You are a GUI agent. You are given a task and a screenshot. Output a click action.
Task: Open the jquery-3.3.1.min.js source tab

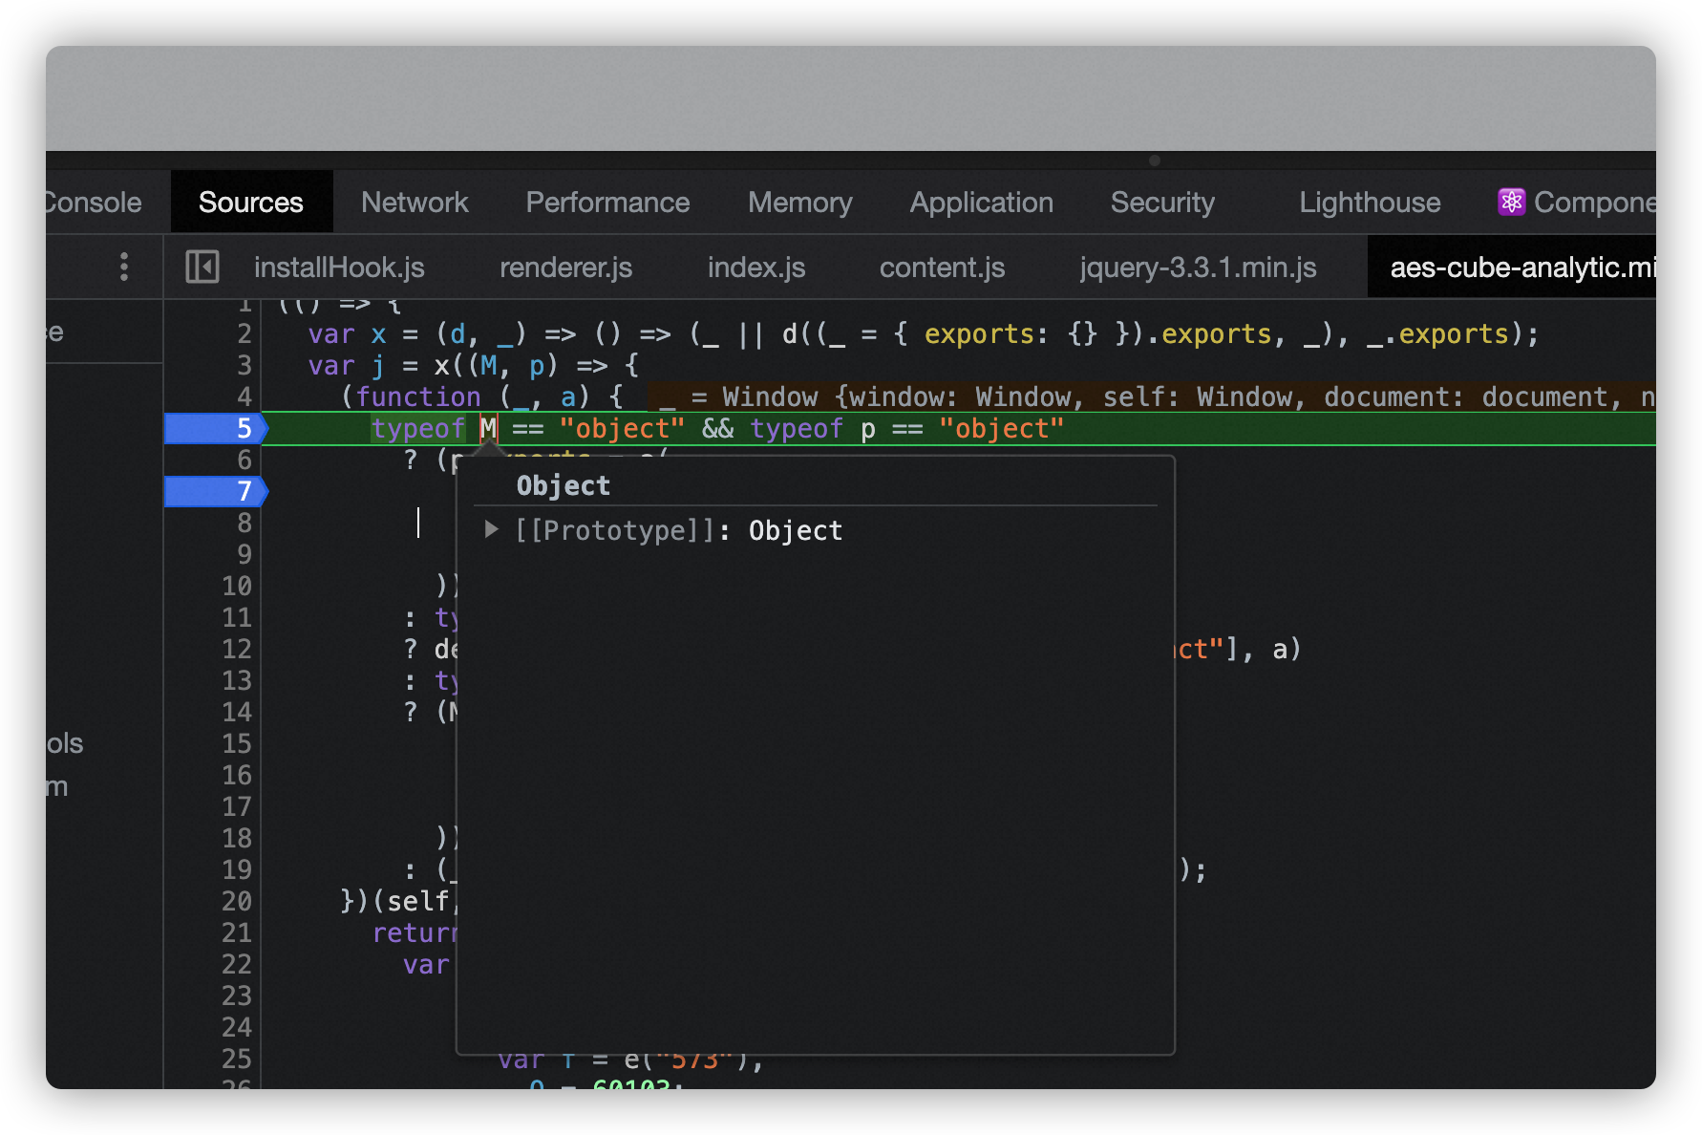coord(1198,268)
